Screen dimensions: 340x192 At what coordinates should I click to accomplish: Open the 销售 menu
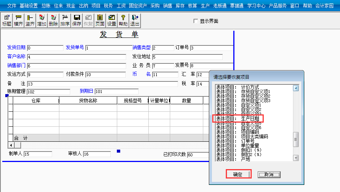[x=168, y=6]
